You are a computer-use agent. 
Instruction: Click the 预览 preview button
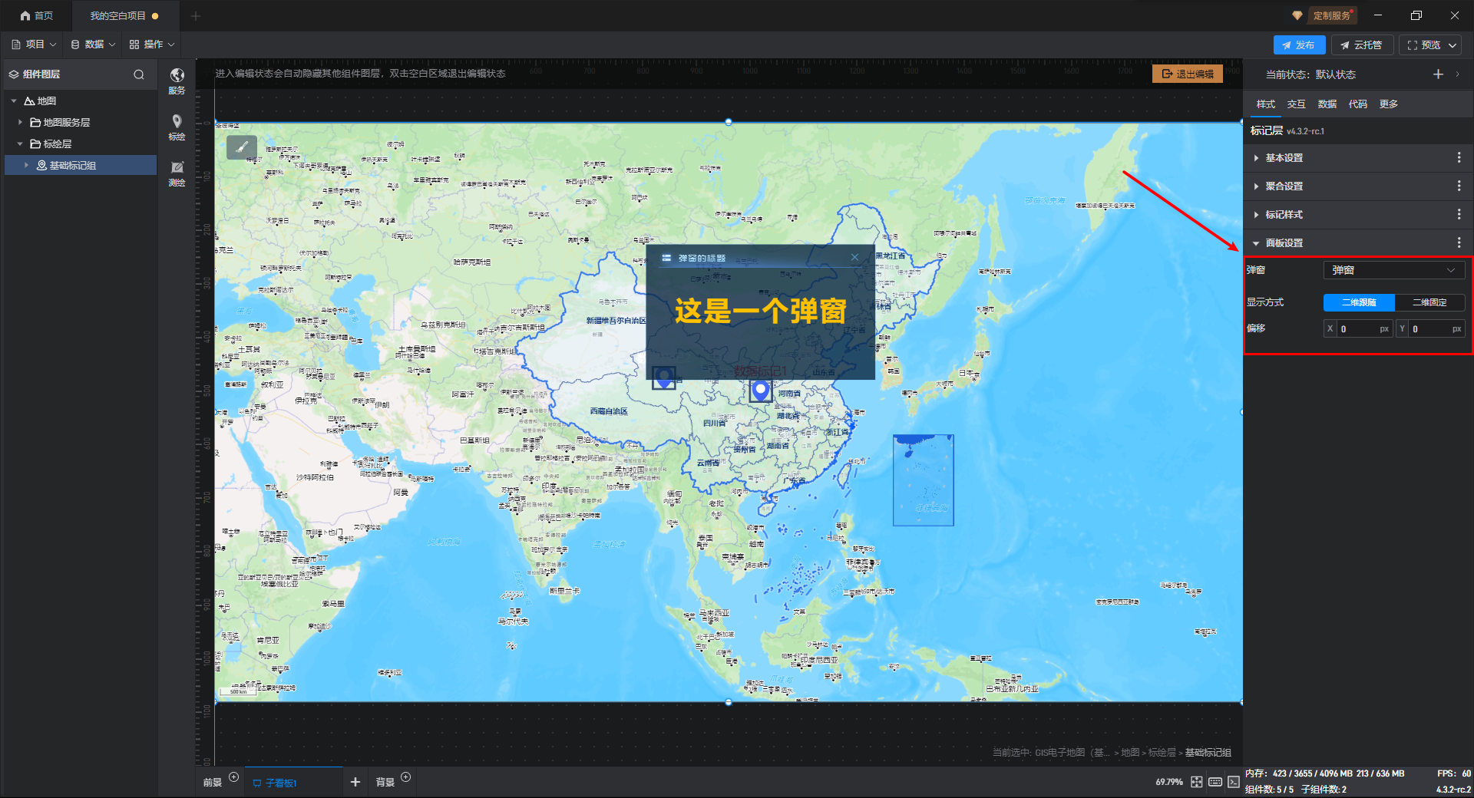pos(1423,45)
